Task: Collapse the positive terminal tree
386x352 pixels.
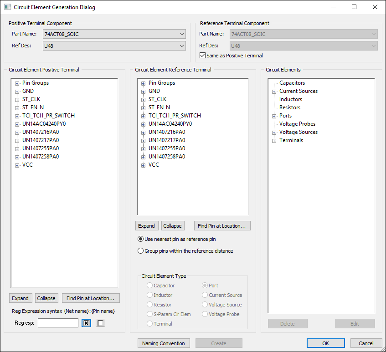Action: coord(46,298)
